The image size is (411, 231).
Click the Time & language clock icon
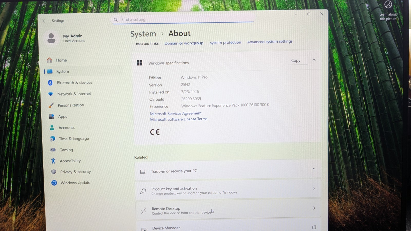click(53, 139)
